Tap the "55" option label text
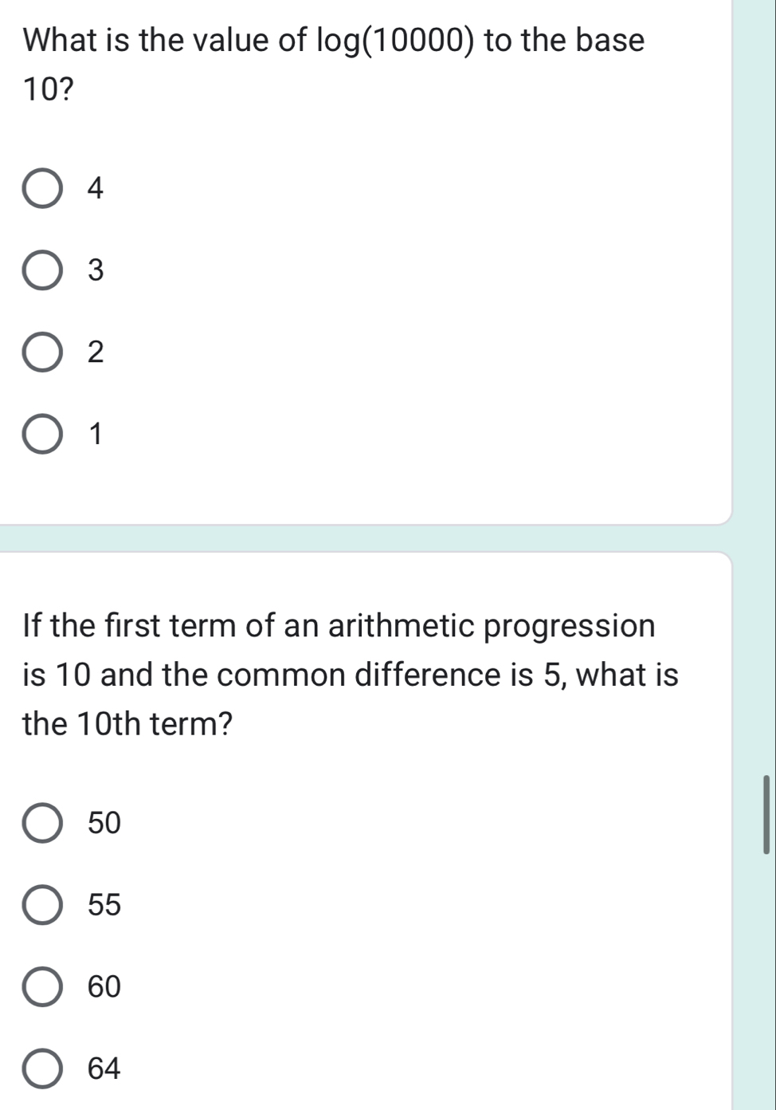 point(104,905)
